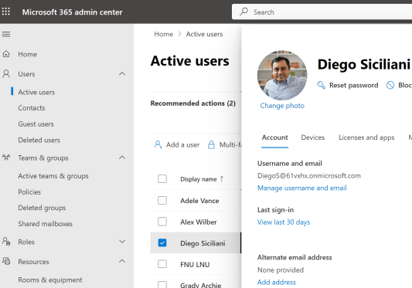Screen dimensions: 412x288
Task: Click the search magnifier icon
Action: pyautogui.click(x=243, y=12)
